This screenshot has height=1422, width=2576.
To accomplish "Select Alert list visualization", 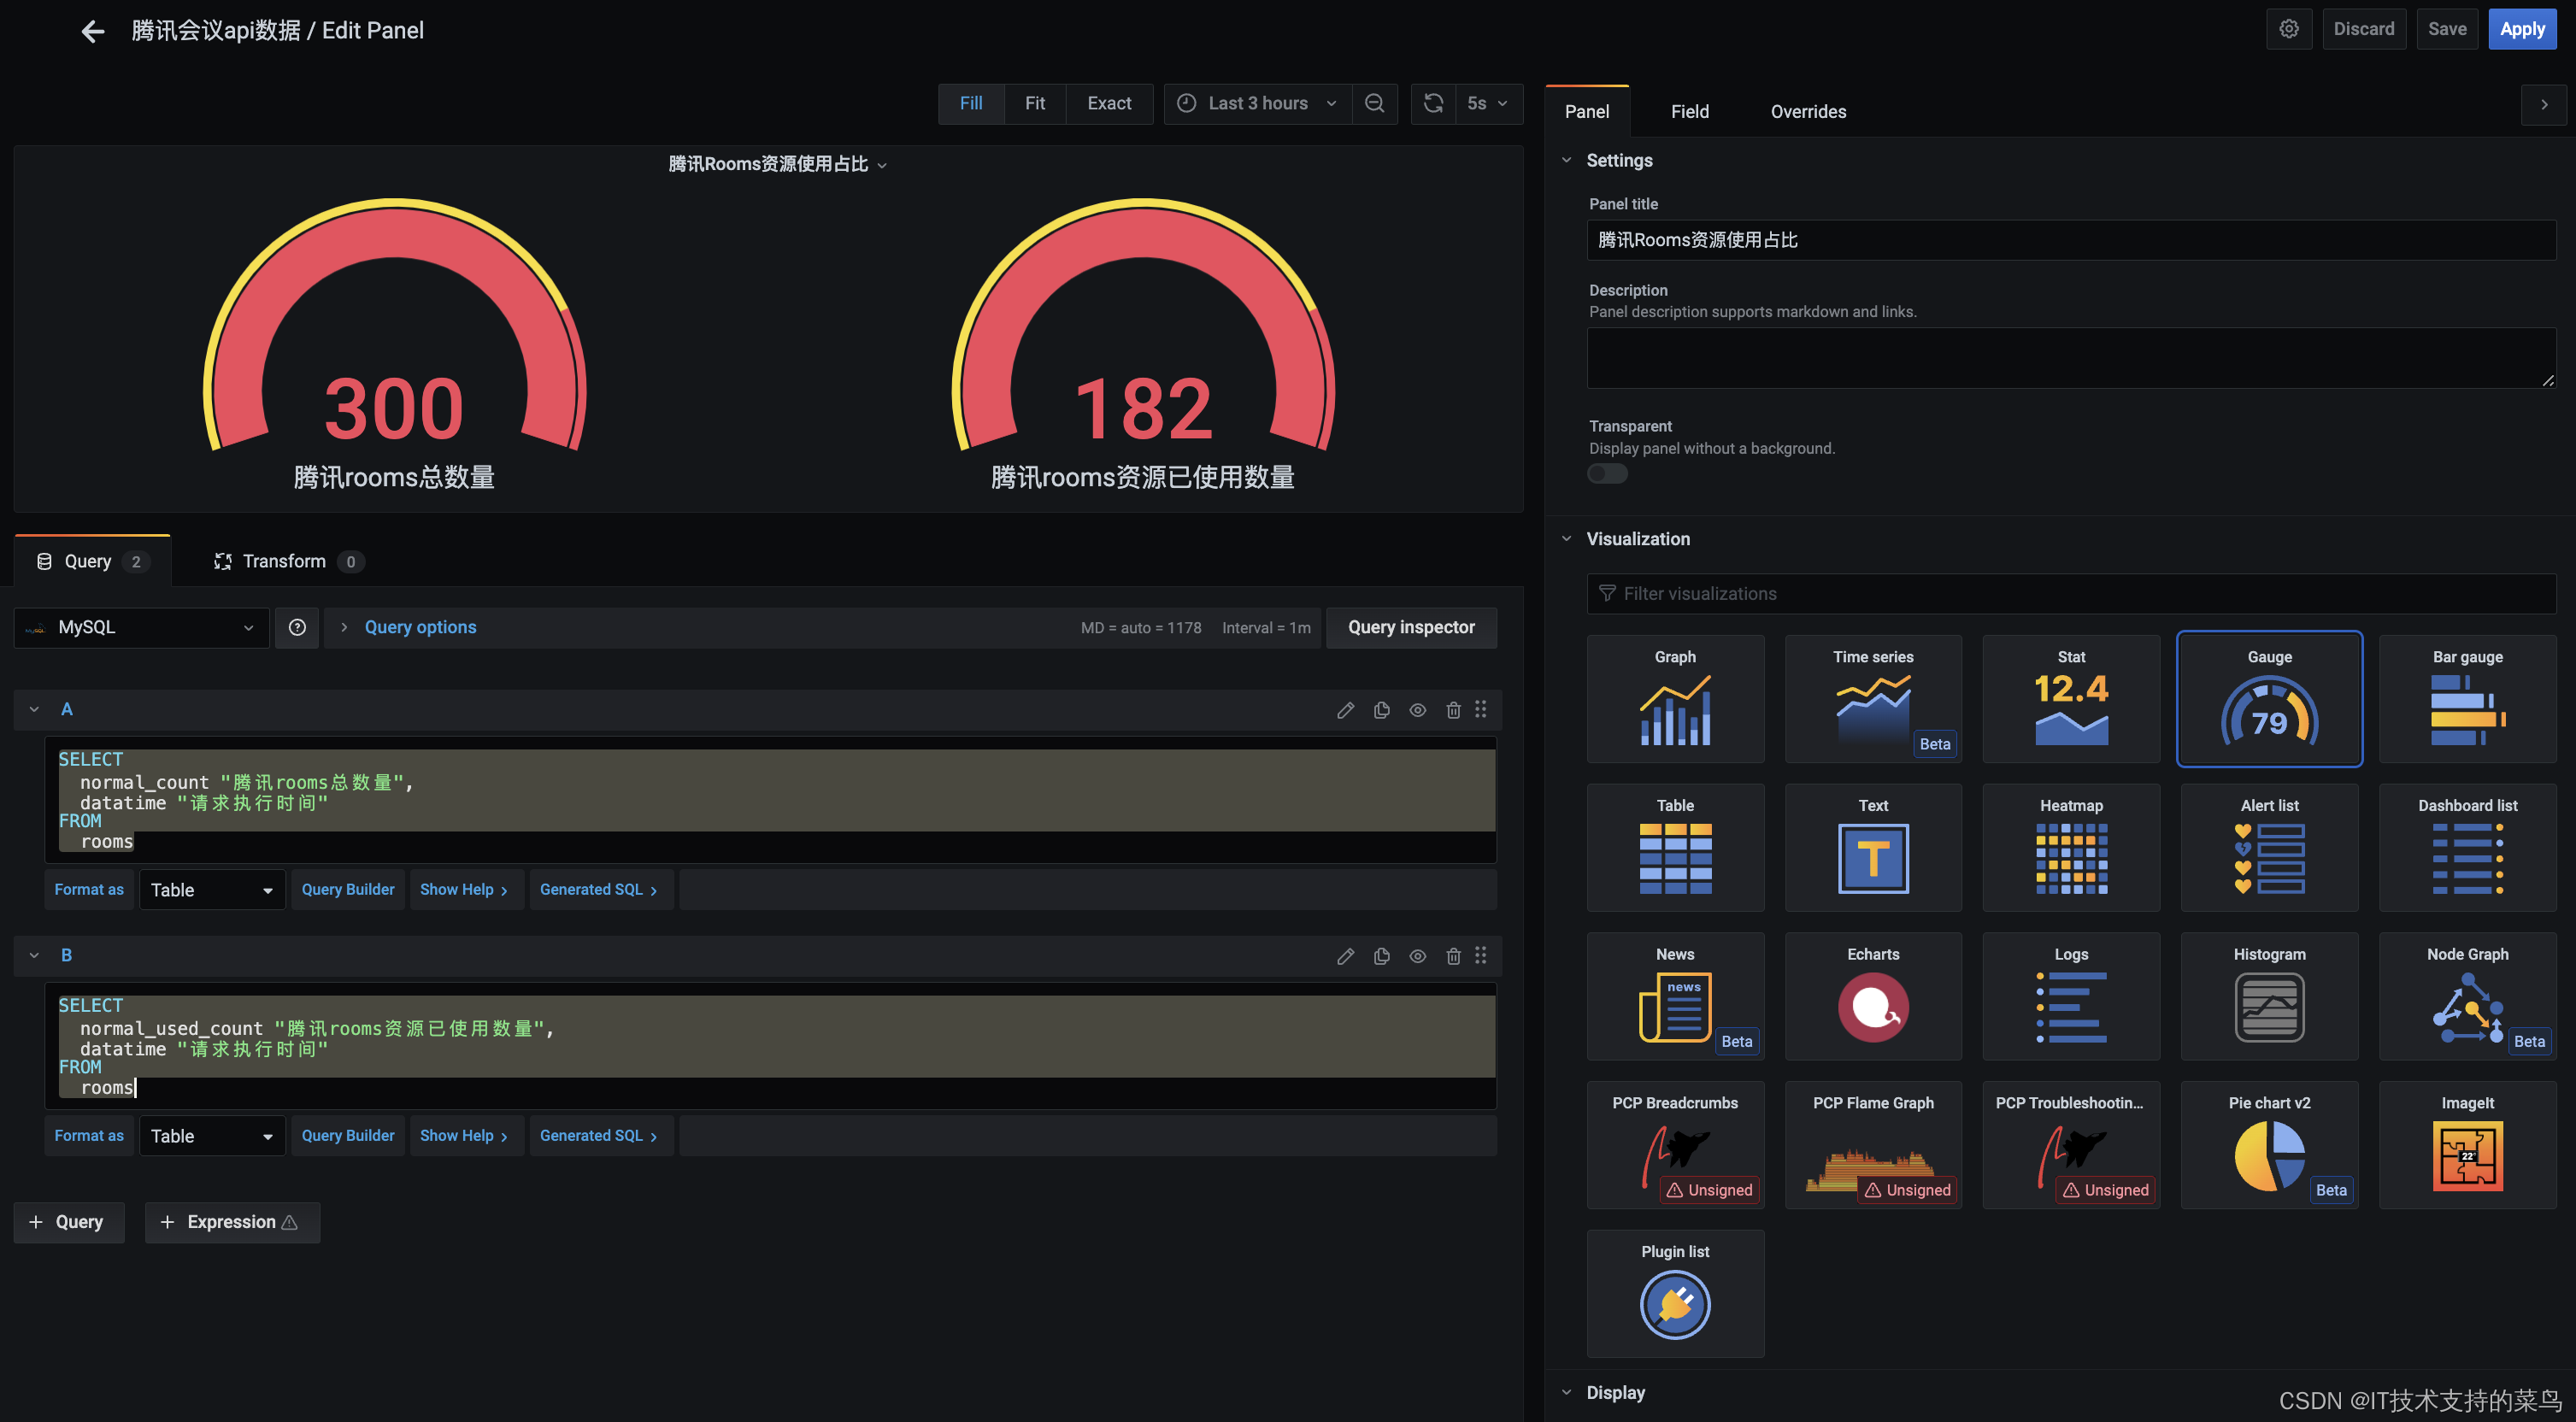I will click(x=2269, y=848).
